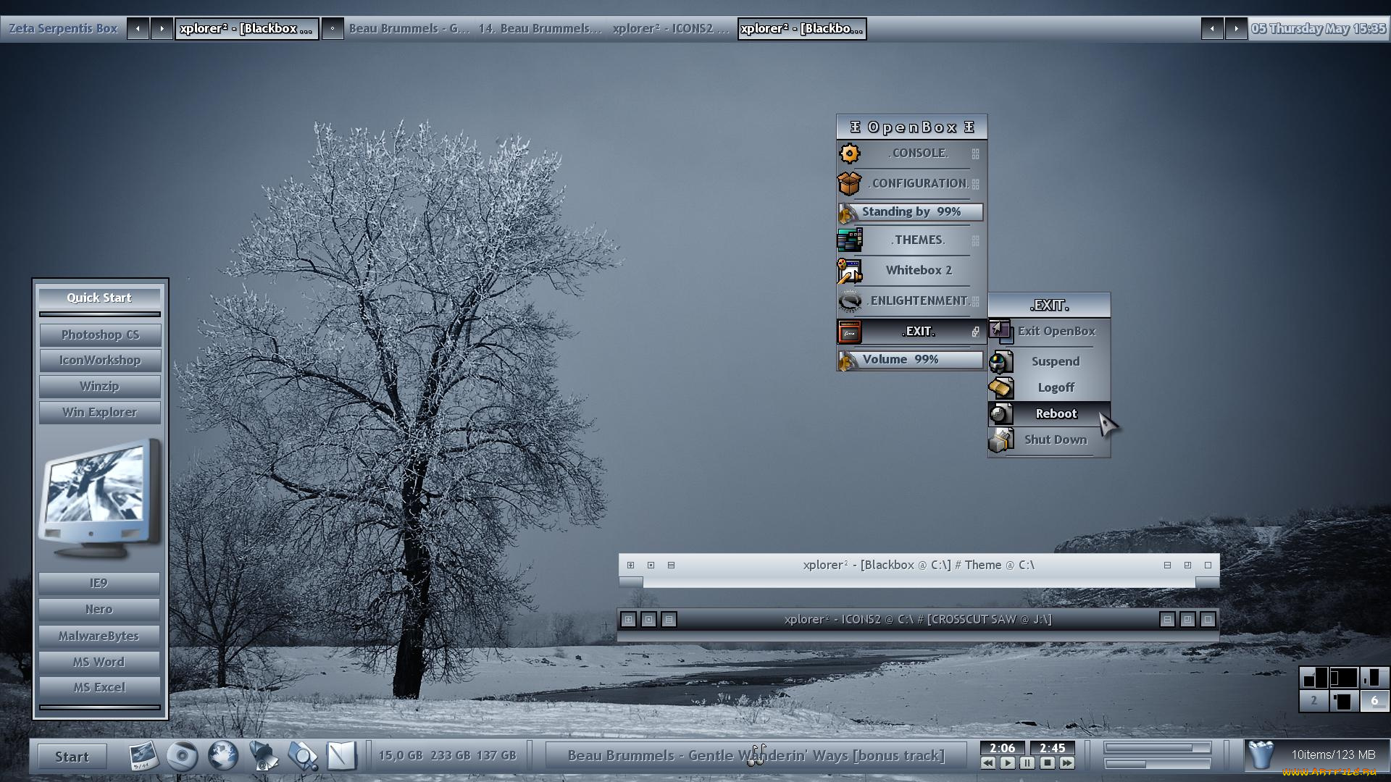This screenshot has width=1391, height=782.
Task: Expand the Themes submenu indicator
Action: coord(975,240)
